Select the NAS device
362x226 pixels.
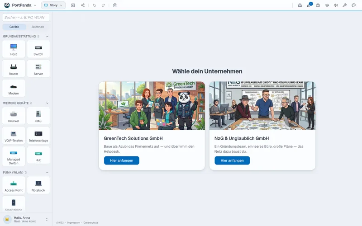pyautogui.click(x=38, y=116)
